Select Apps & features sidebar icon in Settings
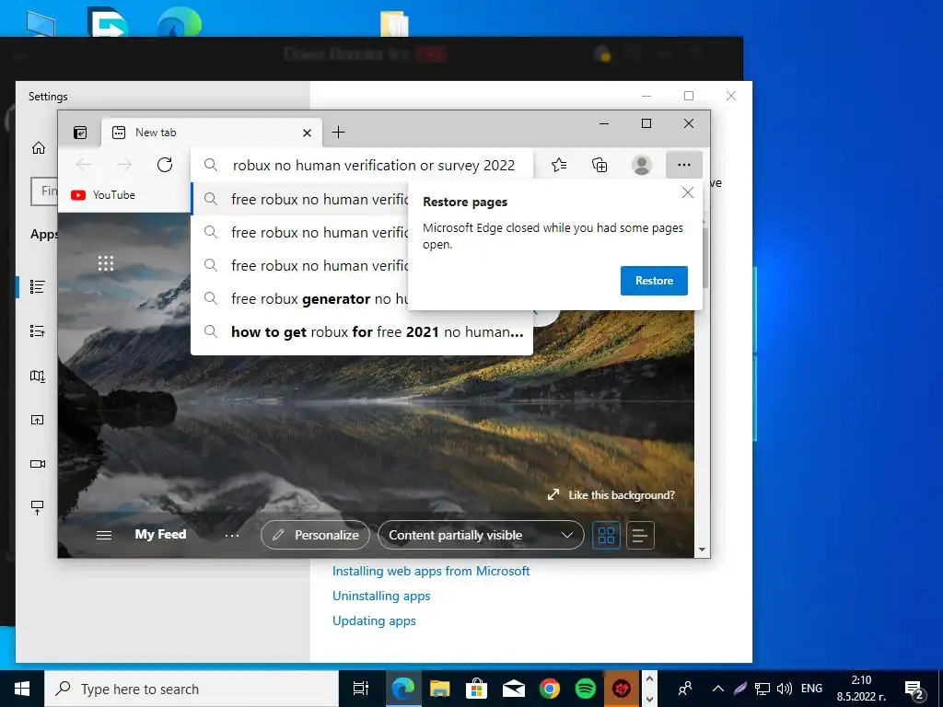Screen dimensions: 943x707 [x=37, y=287]
